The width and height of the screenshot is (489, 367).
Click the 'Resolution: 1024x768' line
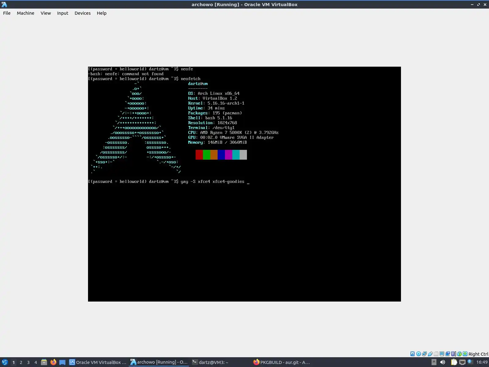(212, 123)
